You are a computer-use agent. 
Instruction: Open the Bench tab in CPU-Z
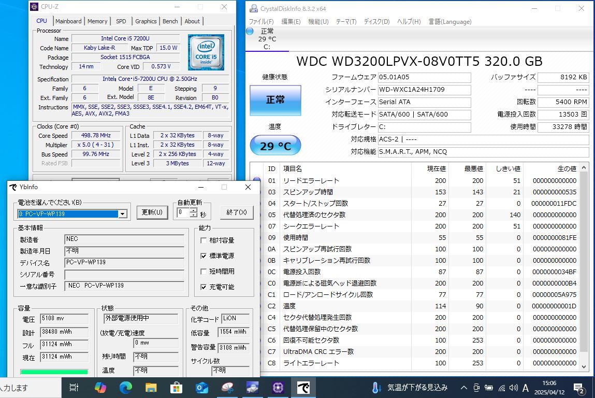click(x=170, y=21)
